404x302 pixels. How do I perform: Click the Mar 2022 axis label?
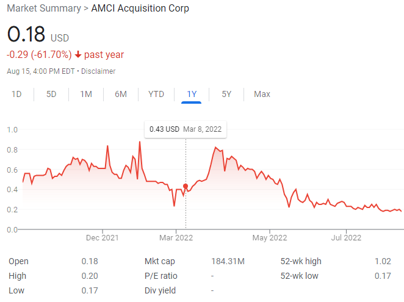(x=176, y=237)
